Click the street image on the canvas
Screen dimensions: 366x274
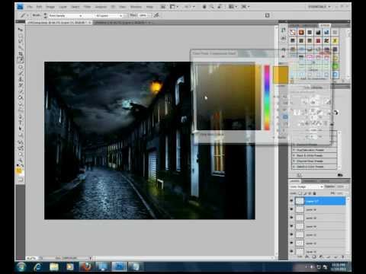coord(149,140)
